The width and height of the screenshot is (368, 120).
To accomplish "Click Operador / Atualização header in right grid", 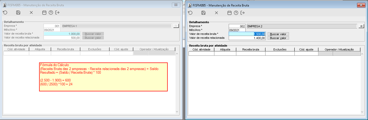I will pyautogui.click(x=339, y=49).
